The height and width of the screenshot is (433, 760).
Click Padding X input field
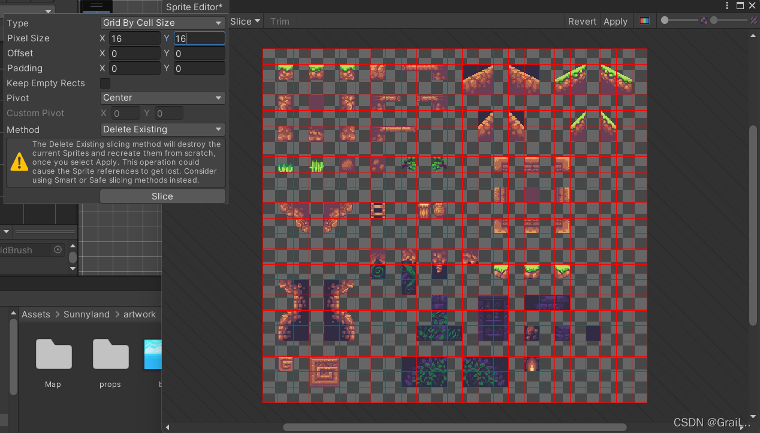(135, 68)
